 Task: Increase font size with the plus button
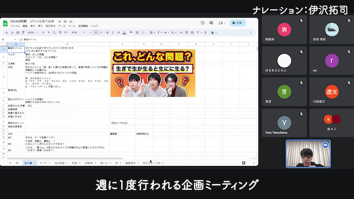point(101,33)
